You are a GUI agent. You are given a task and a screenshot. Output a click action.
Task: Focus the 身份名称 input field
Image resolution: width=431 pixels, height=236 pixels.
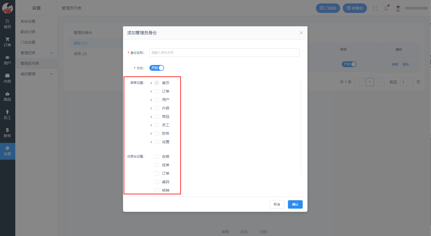224,53
